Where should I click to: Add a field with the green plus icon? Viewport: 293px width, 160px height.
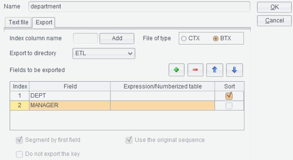[176, 70]
